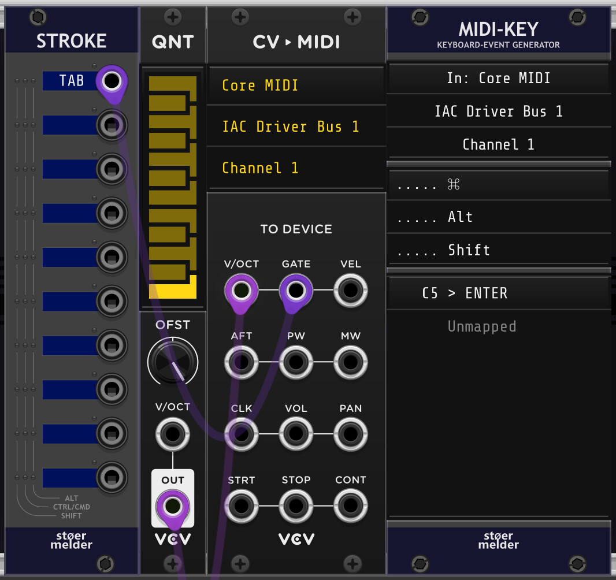Click the OFST knob on QNT
The image size is (616, 580).
(x=172, y=362)
